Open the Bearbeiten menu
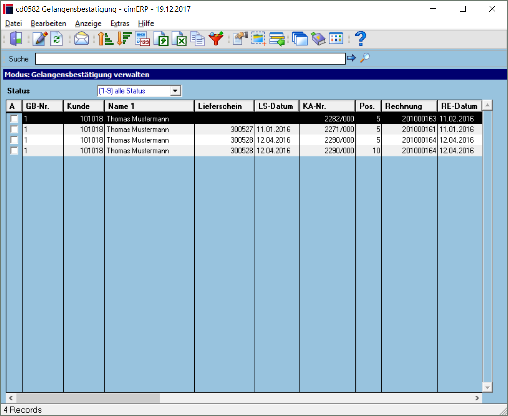 [48, 23]
